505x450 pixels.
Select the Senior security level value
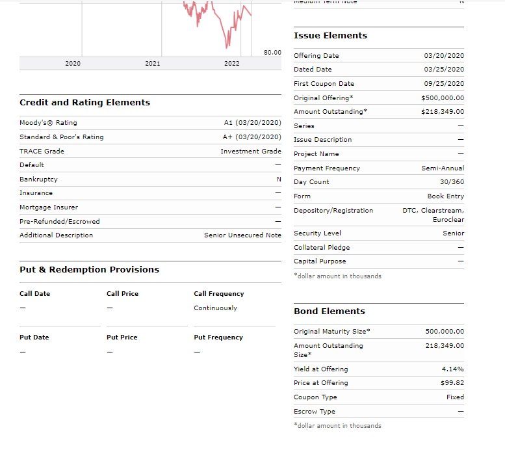coord(453,233)
